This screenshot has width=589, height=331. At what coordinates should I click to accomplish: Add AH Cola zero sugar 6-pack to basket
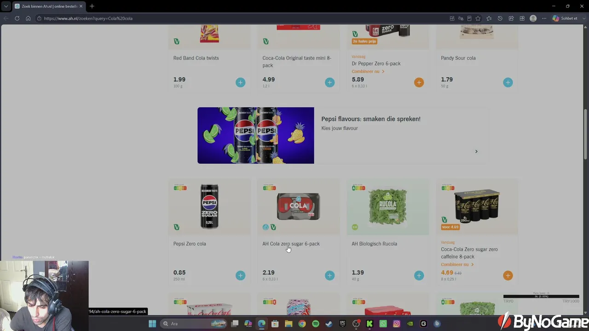329,275
